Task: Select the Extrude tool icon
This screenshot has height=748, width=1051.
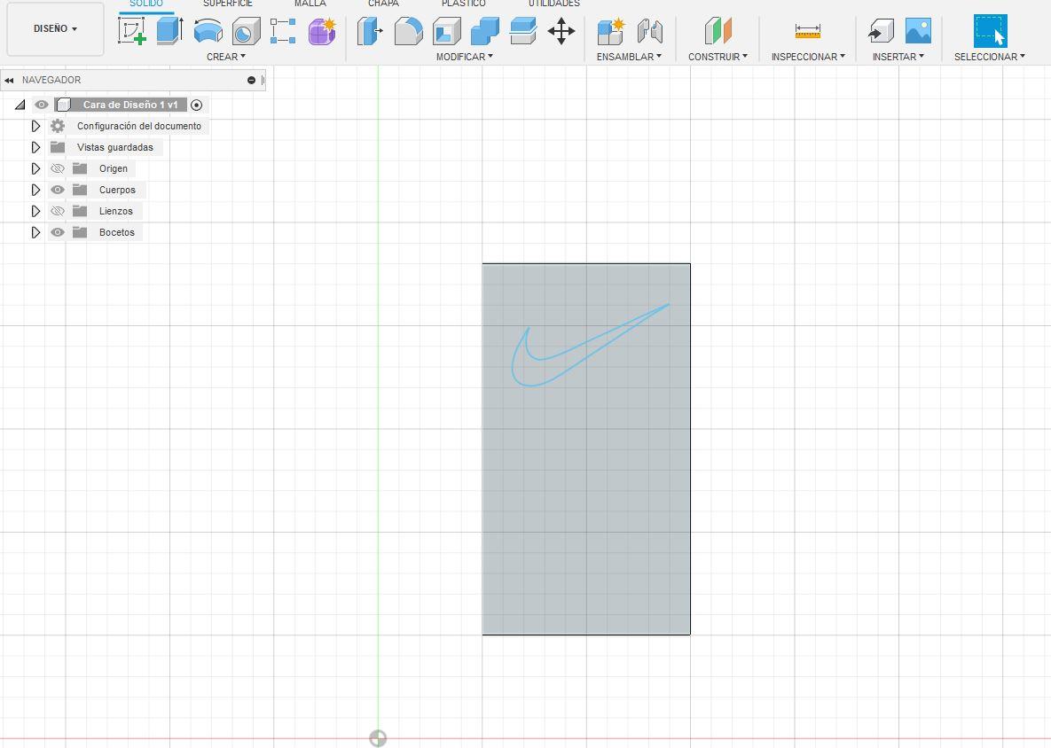Action: 169,31
